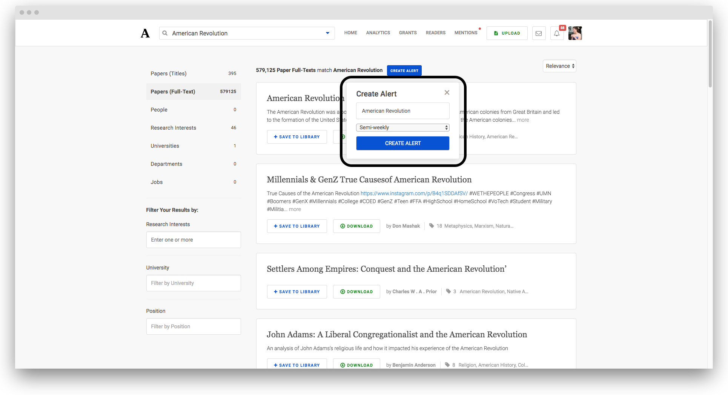
Task: Click the page vertical scrollbar
Action: pyautogui.click(x=710, y=55)
